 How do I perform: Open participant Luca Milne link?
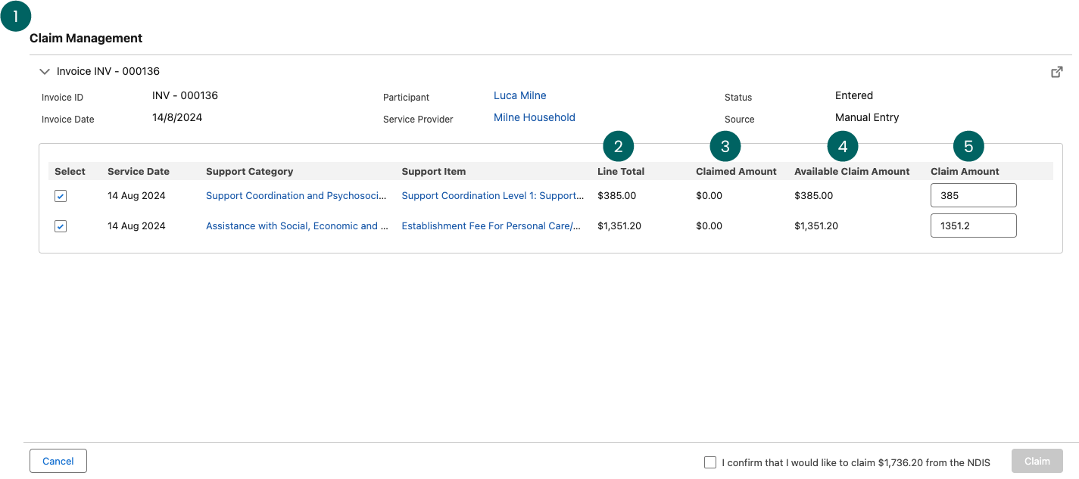(519, 95)
